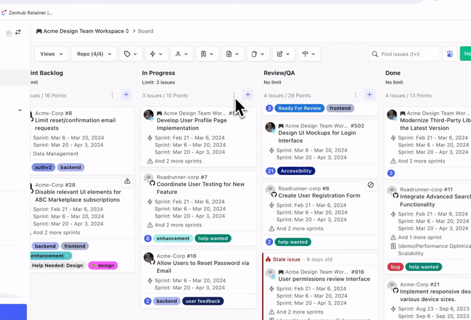The height and width of the screenshot is (320, 471).
Task: Open In Progress pipeline options menu
Action: [x=234, y=95]
